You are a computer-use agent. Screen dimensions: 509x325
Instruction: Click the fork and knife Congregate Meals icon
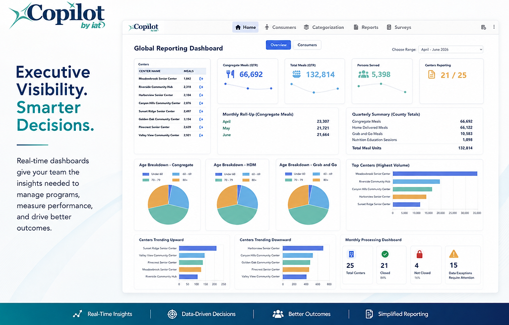tap(231, 74)
